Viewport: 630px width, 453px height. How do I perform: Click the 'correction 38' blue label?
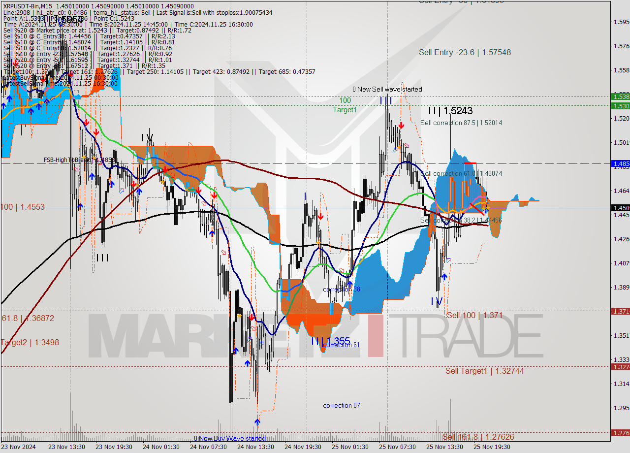click(342, 289)
